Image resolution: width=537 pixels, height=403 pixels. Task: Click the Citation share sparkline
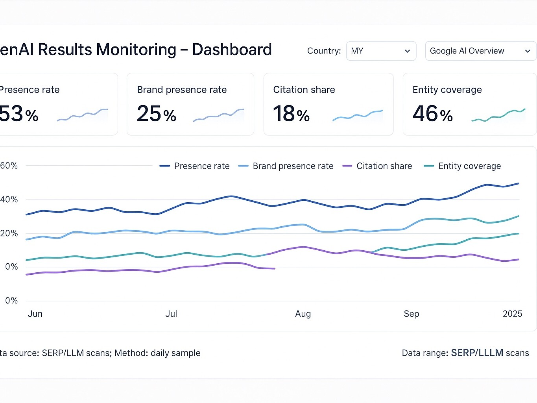[x=357, y=115]
